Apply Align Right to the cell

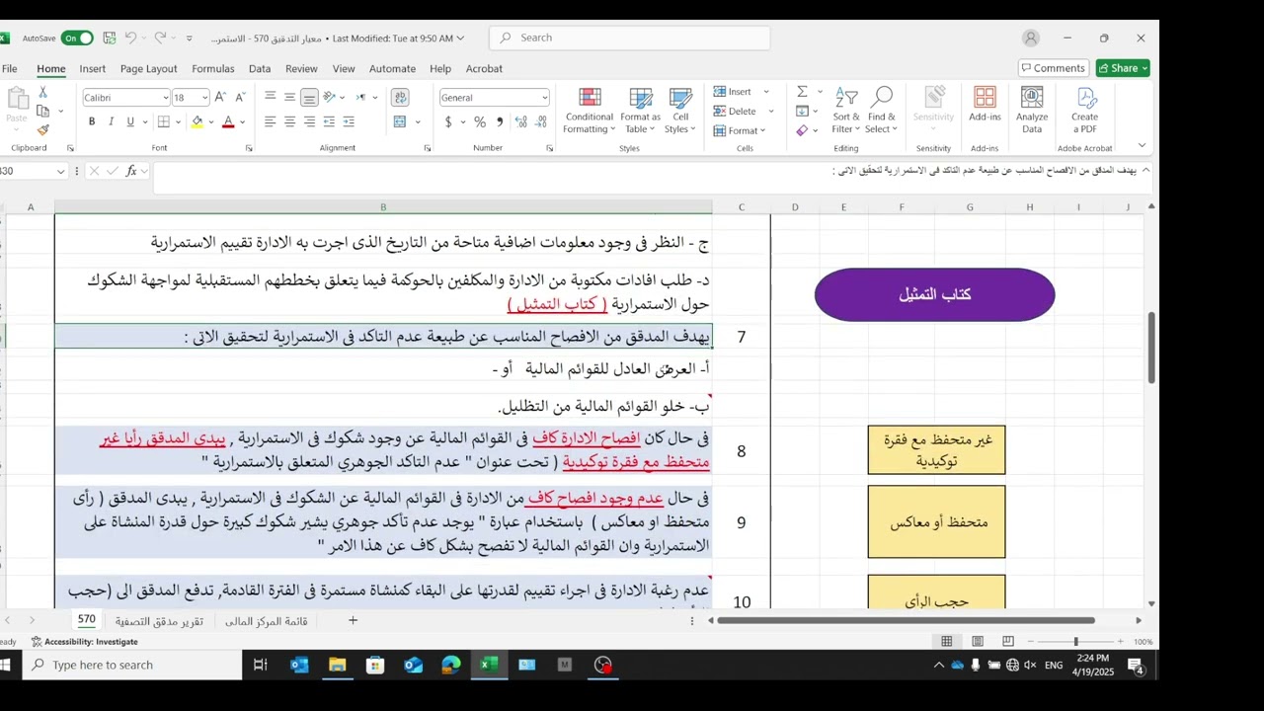309,121
